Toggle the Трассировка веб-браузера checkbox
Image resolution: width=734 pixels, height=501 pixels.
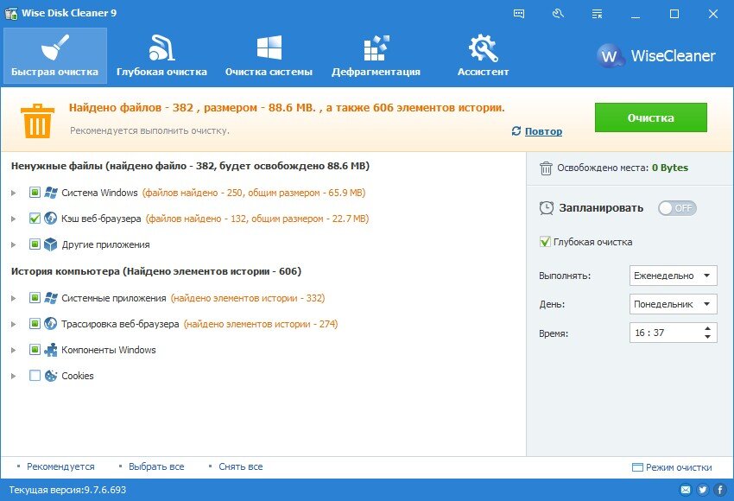pyautogui.click(x=35, y=324)
